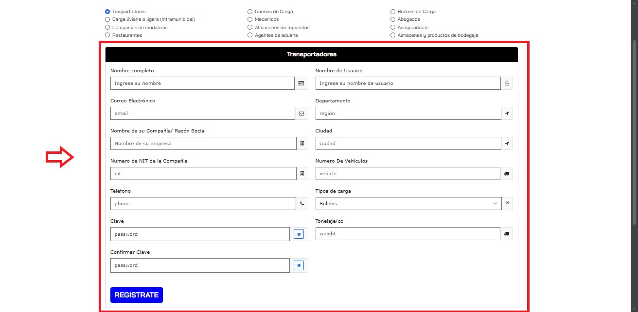Click inside the Correo Electrónico input field
The height and width of the screenshot is (312, 638).
click(203, 113)
